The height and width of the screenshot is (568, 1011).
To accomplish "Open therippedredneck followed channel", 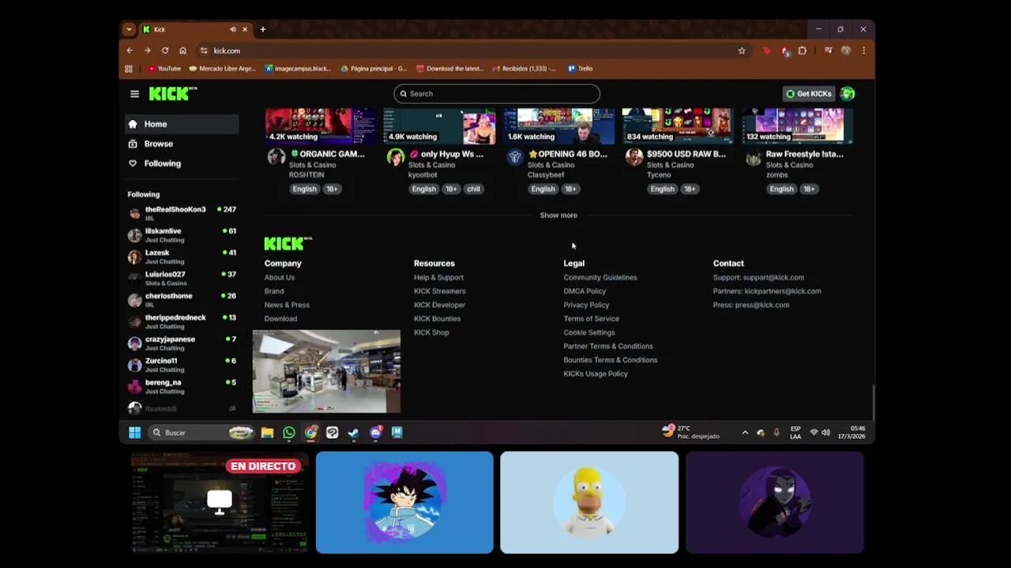I will 182,322.
